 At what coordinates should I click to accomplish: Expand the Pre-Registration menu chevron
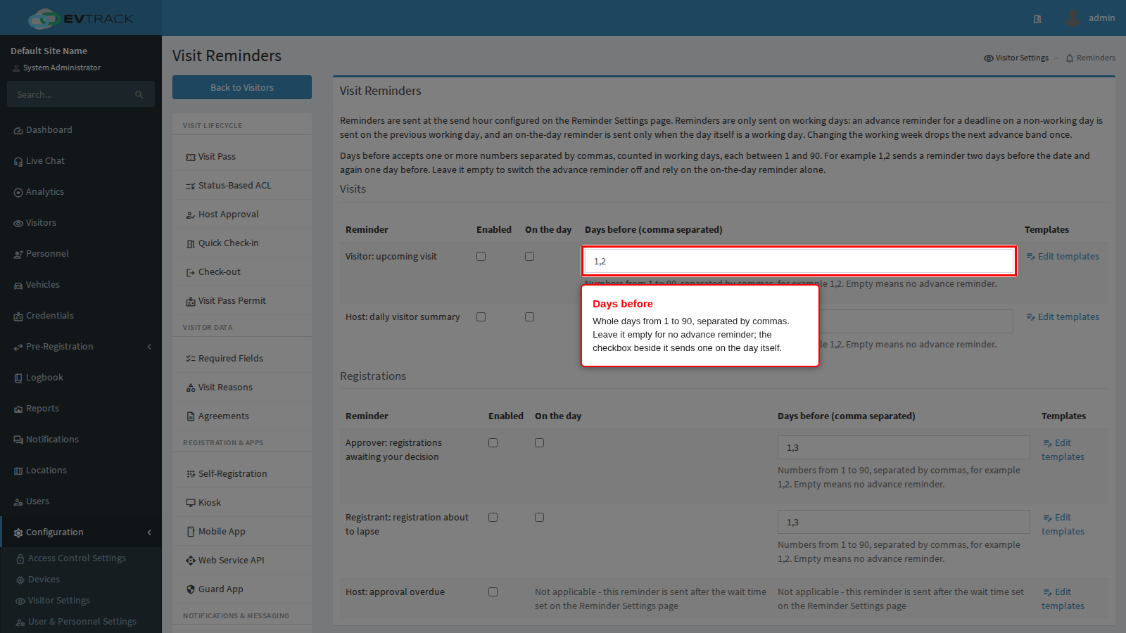pyautogui.click(x=149, y=347)
